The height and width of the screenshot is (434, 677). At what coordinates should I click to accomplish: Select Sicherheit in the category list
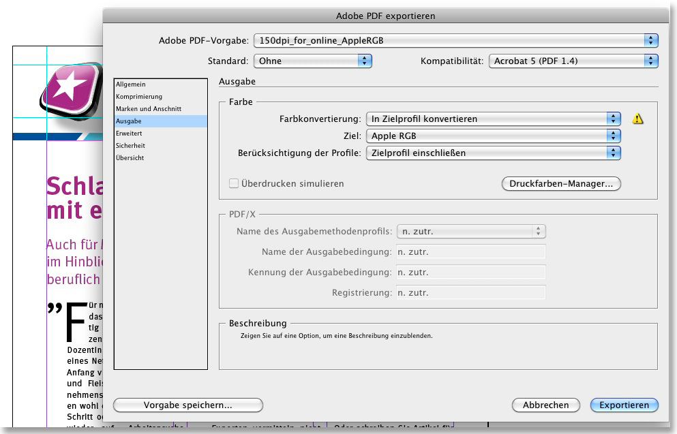click(161, 145)
